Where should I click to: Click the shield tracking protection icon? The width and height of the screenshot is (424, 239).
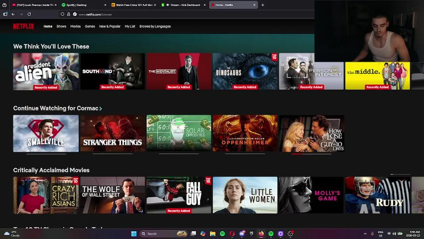pos(62,14)
